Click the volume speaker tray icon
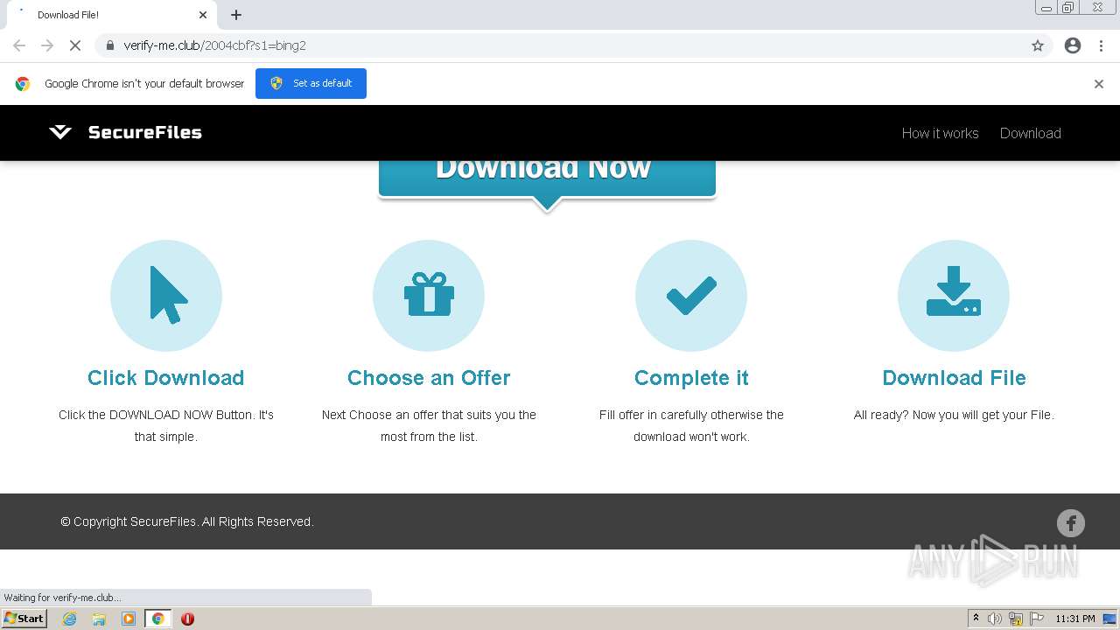 (995, 619)
